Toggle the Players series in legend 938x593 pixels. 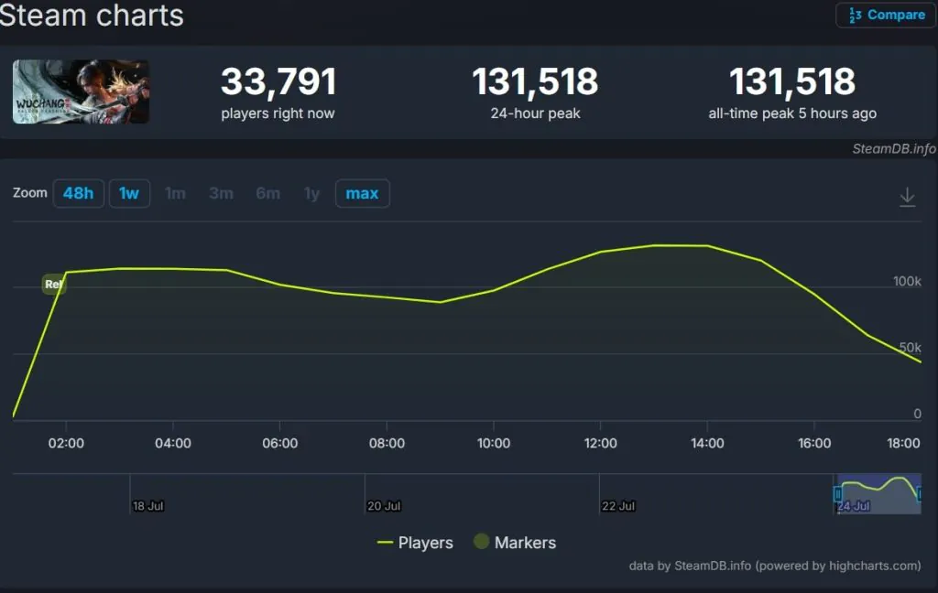(x=425, y=543)
